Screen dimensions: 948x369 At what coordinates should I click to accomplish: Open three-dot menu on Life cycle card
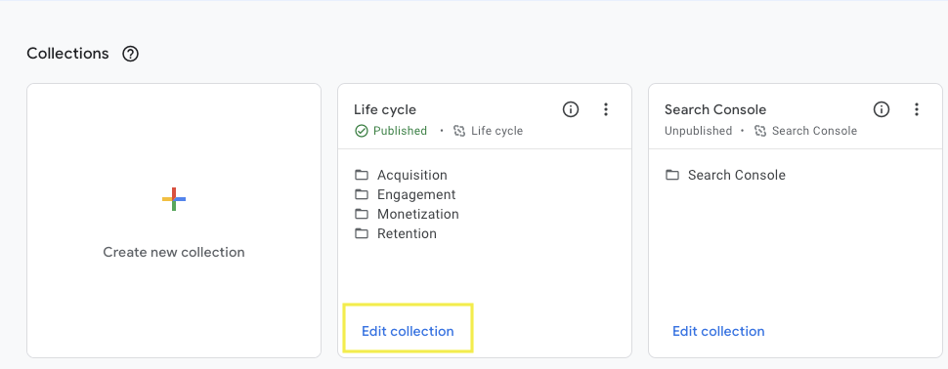click(x=606, y=109)
